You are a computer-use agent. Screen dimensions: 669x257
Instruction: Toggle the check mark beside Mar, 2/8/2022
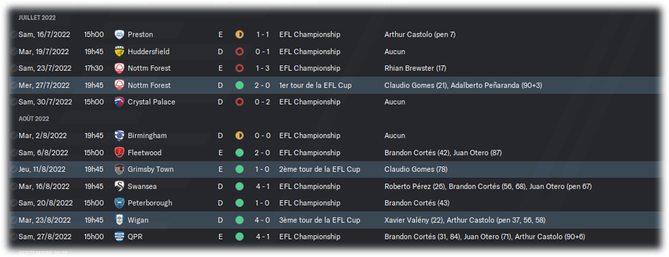click(x=13, y=136)
